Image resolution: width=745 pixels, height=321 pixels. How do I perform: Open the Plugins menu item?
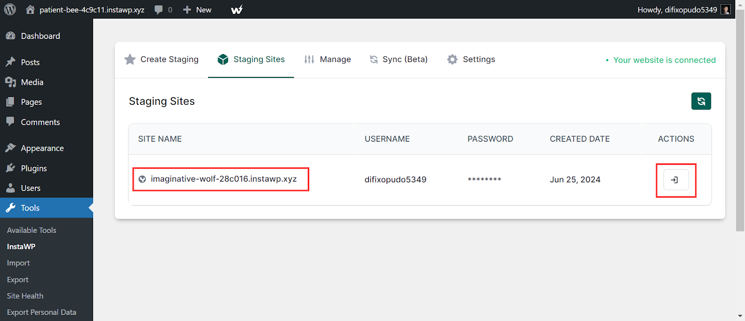pos(47,168)
